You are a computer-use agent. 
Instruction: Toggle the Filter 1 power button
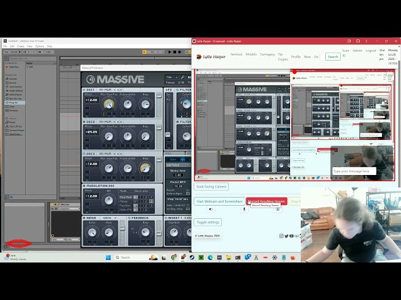click(x=178, y=90)
